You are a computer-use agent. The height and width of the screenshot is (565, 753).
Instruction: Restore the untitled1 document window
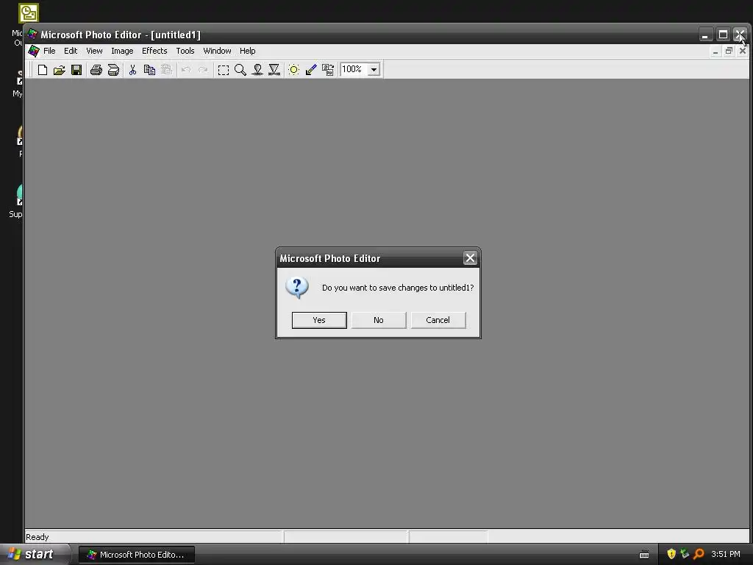coord(729,51)
